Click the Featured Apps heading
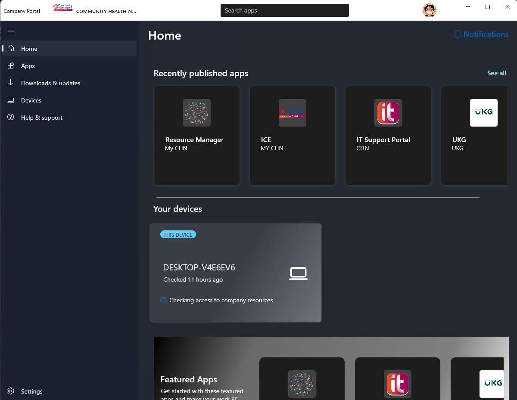 (189, 379)
